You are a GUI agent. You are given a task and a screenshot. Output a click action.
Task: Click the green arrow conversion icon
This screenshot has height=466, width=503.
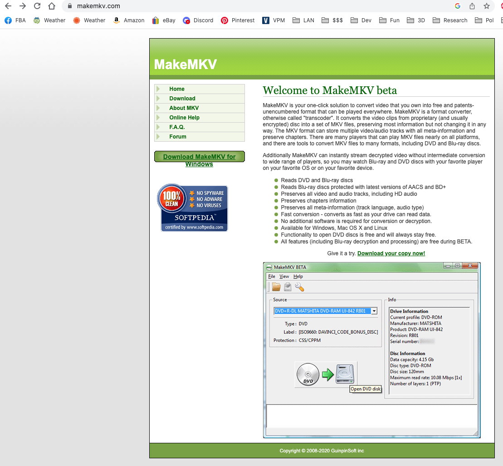(327, 375)
